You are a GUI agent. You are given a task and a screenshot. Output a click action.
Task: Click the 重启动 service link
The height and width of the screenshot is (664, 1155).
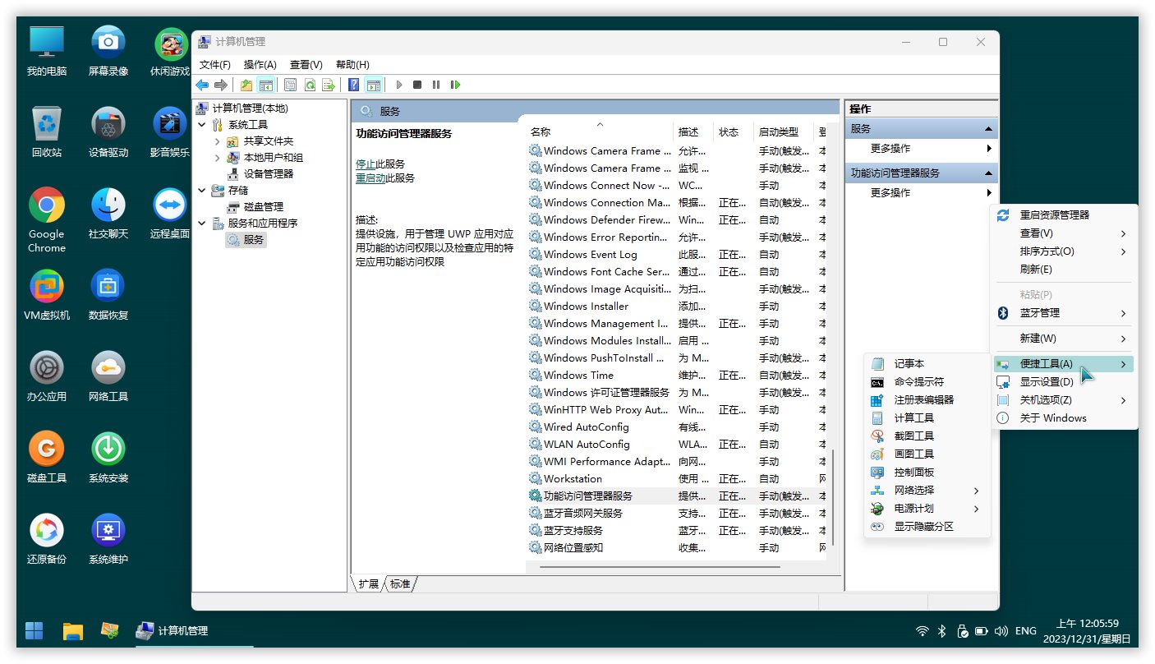click(x=370, y=178)
